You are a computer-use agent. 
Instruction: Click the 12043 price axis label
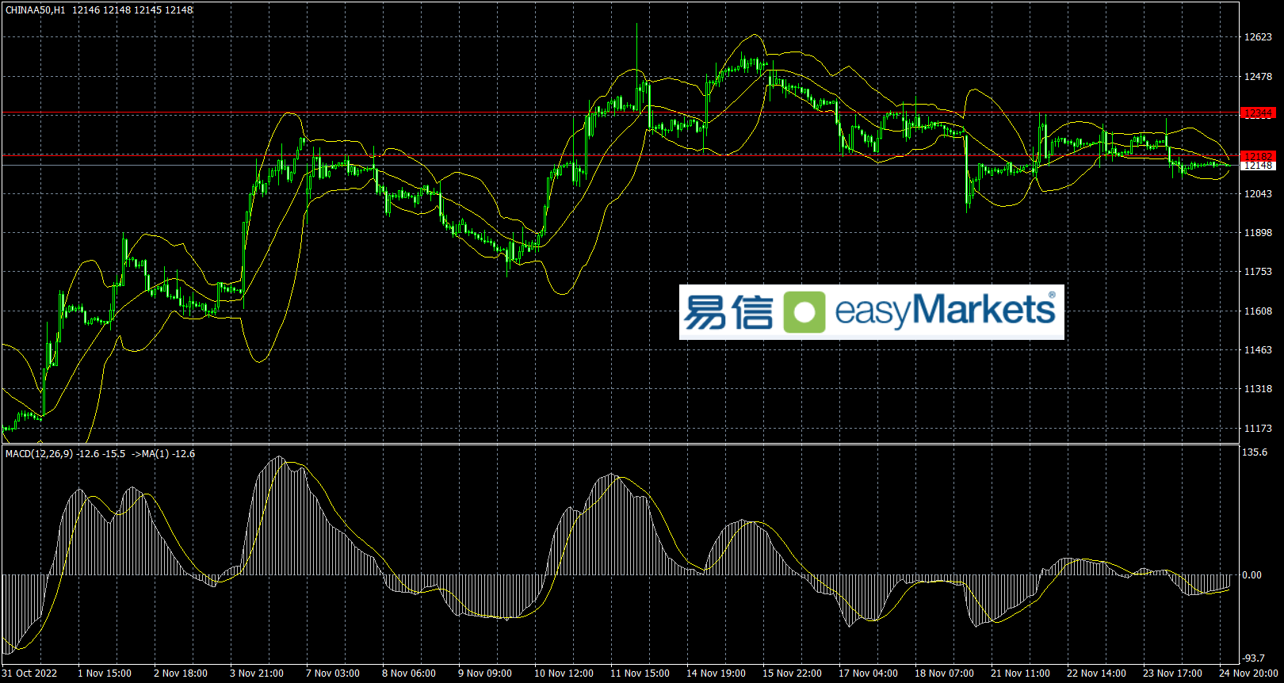point(1258,194)
